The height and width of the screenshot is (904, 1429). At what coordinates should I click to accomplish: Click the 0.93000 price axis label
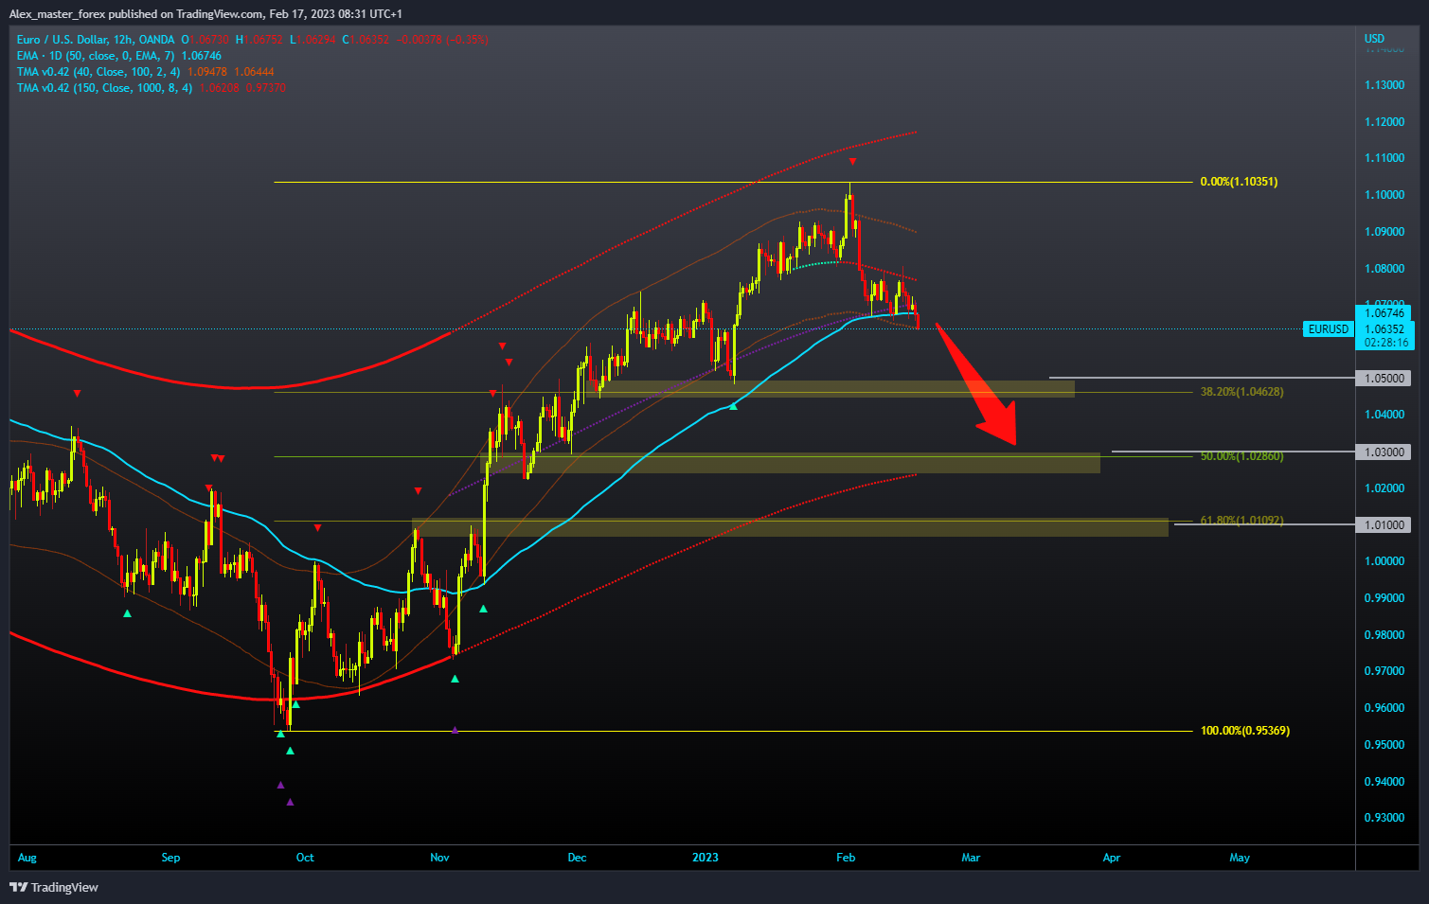tap(1384, 818)
